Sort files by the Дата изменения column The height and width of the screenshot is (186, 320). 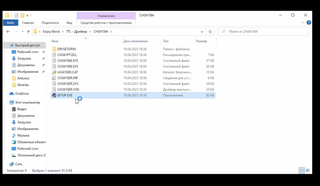click(x=135, y=41)
